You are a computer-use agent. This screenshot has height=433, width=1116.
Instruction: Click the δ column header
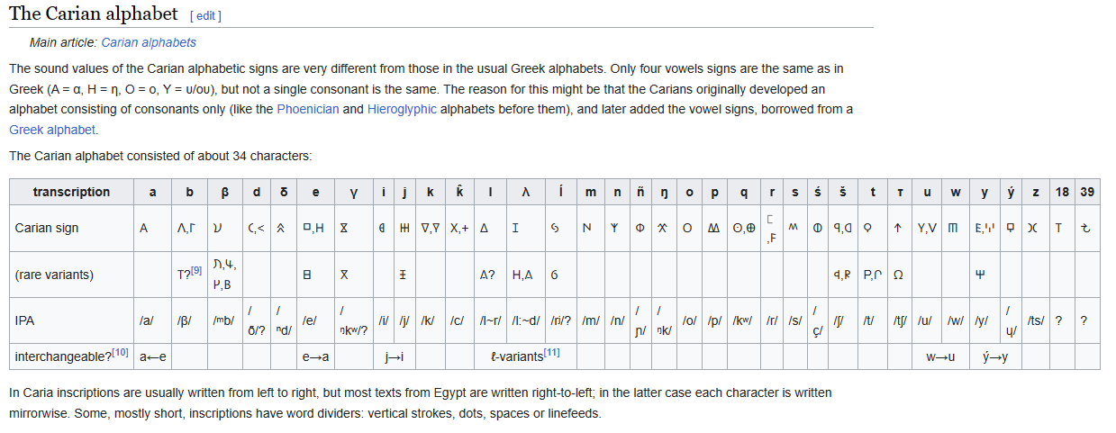tap(284, 192)
